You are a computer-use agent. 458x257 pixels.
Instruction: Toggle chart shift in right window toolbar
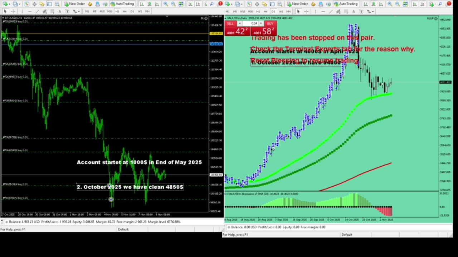(423, 4)
